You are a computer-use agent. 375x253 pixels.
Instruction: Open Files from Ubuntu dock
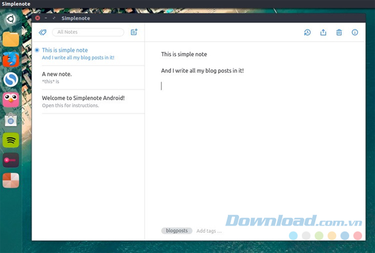pos(11,39)
